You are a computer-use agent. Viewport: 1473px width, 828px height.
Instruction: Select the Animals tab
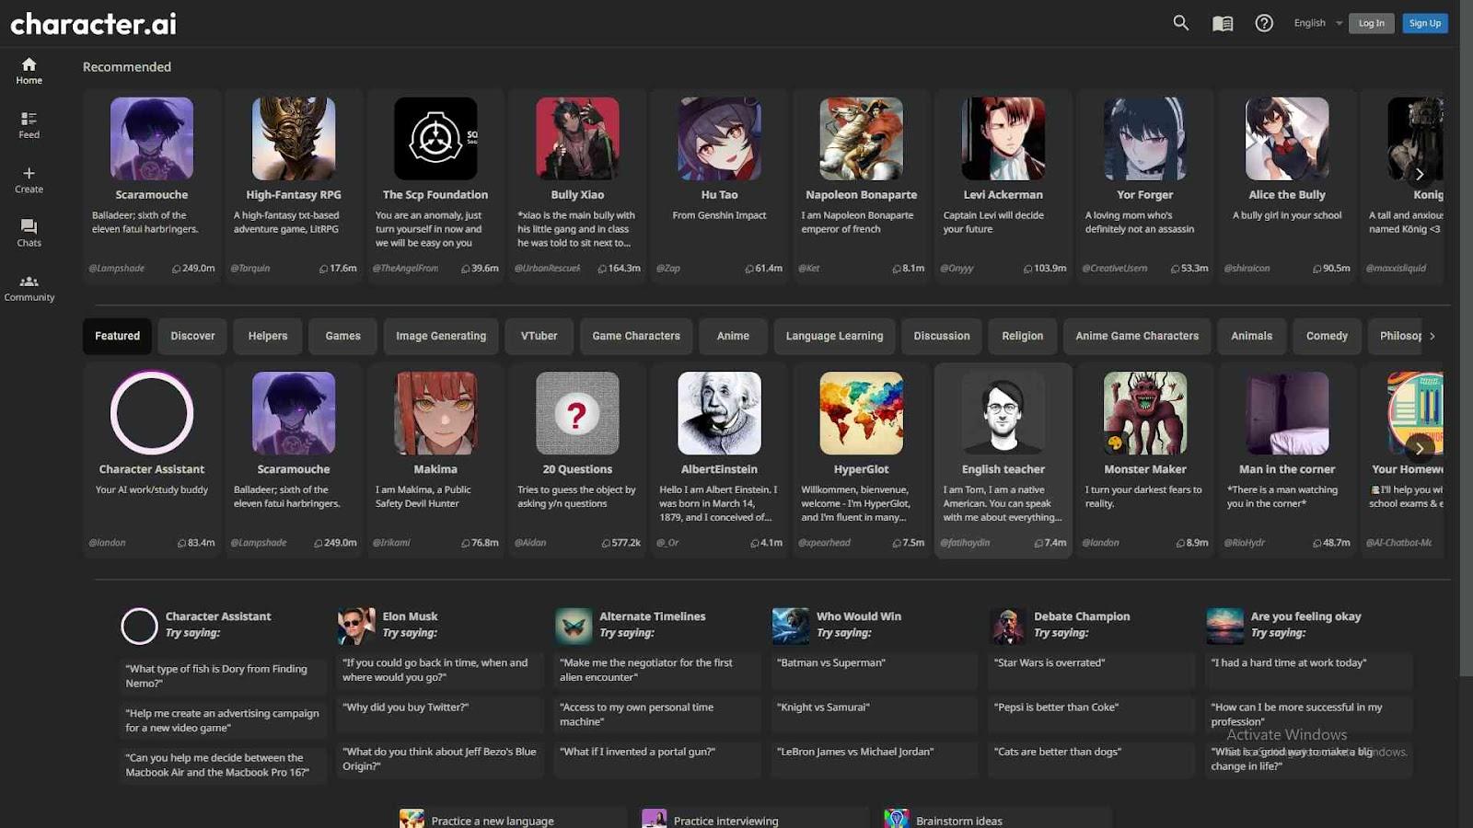coord(1251,336)
